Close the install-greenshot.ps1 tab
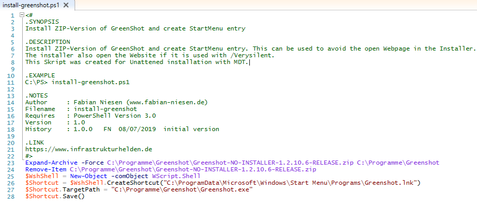The height and width of the screenshot is (208, 477). [x=67, y=5]
